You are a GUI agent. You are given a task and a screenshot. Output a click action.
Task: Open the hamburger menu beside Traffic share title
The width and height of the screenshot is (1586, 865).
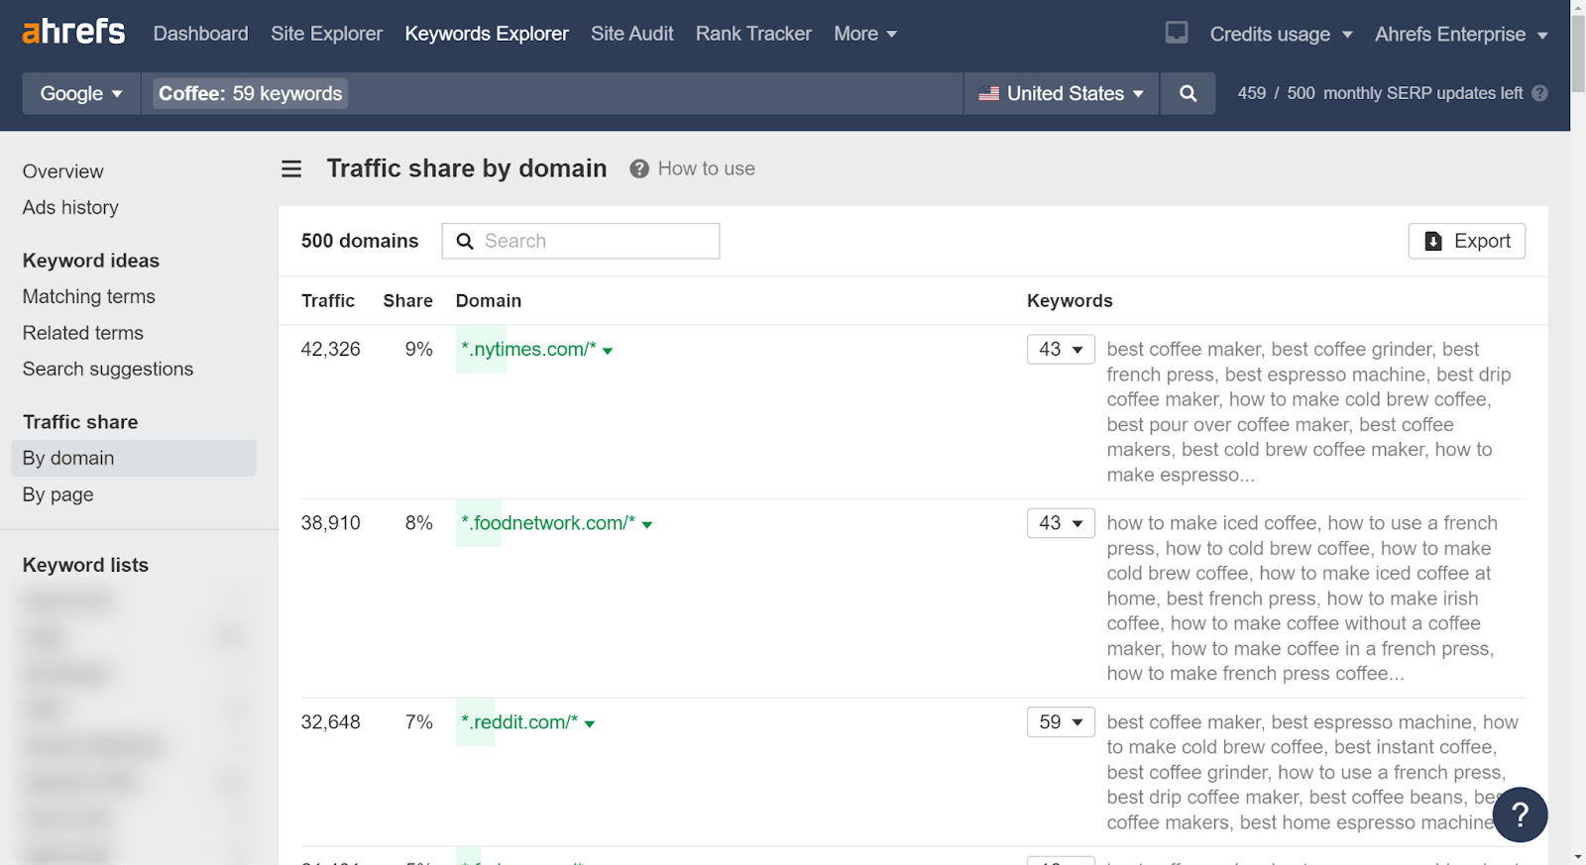coord(291,169)
